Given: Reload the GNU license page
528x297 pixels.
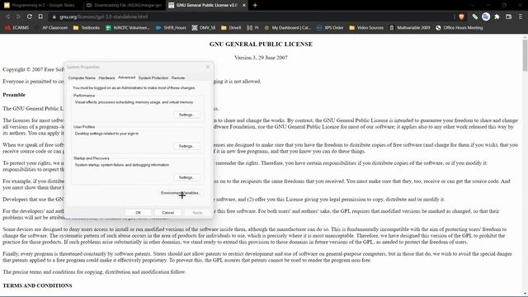Looking at the screenshot, I should 30,16.
